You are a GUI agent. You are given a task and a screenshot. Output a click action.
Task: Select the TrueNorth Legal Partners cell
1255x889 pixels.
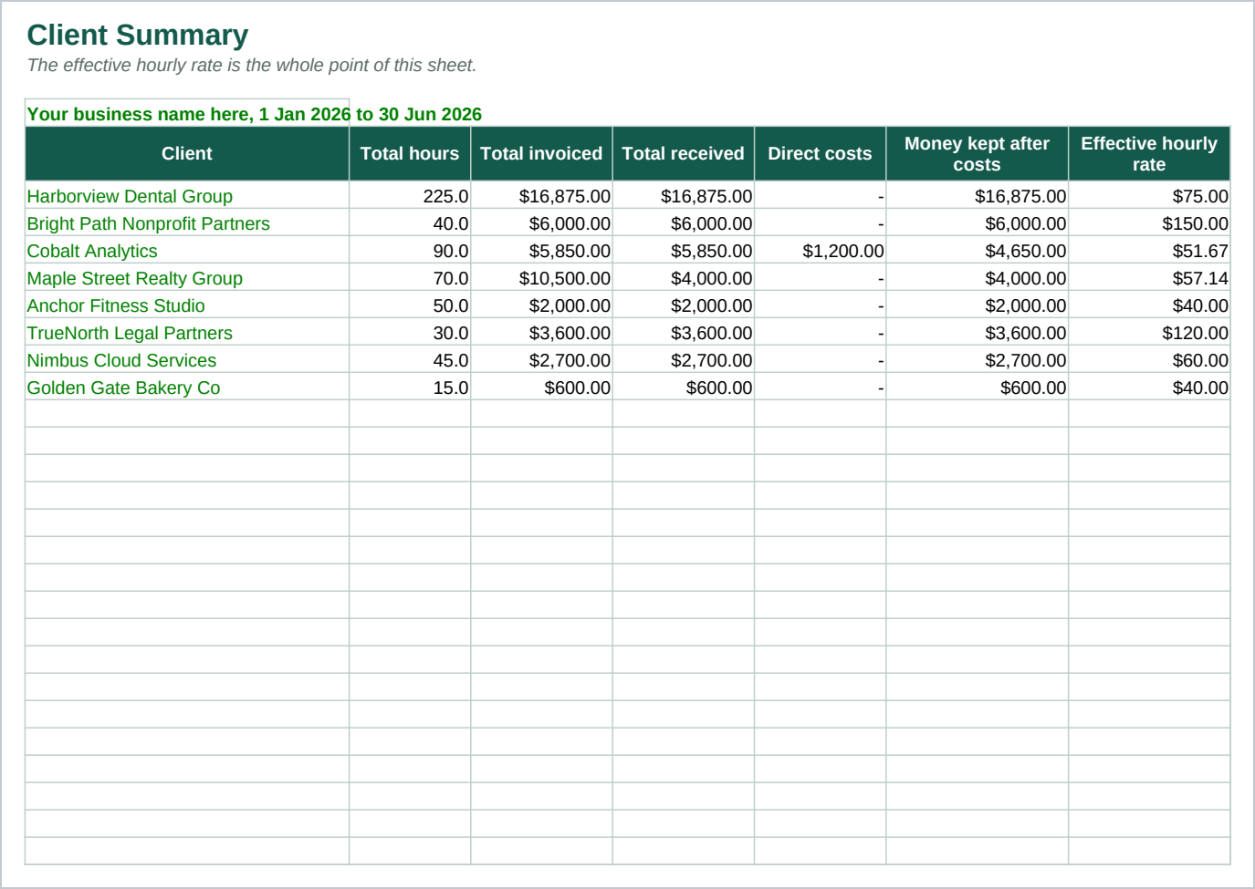187,333
